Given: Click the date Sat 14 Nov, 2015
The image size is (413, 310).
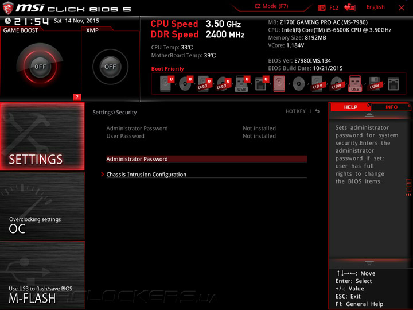Looking at the screenshot, I should (76, 21).
